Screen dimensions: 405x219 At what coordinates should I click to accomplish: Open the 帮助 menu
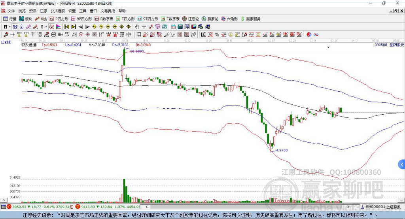pos(122,11)
